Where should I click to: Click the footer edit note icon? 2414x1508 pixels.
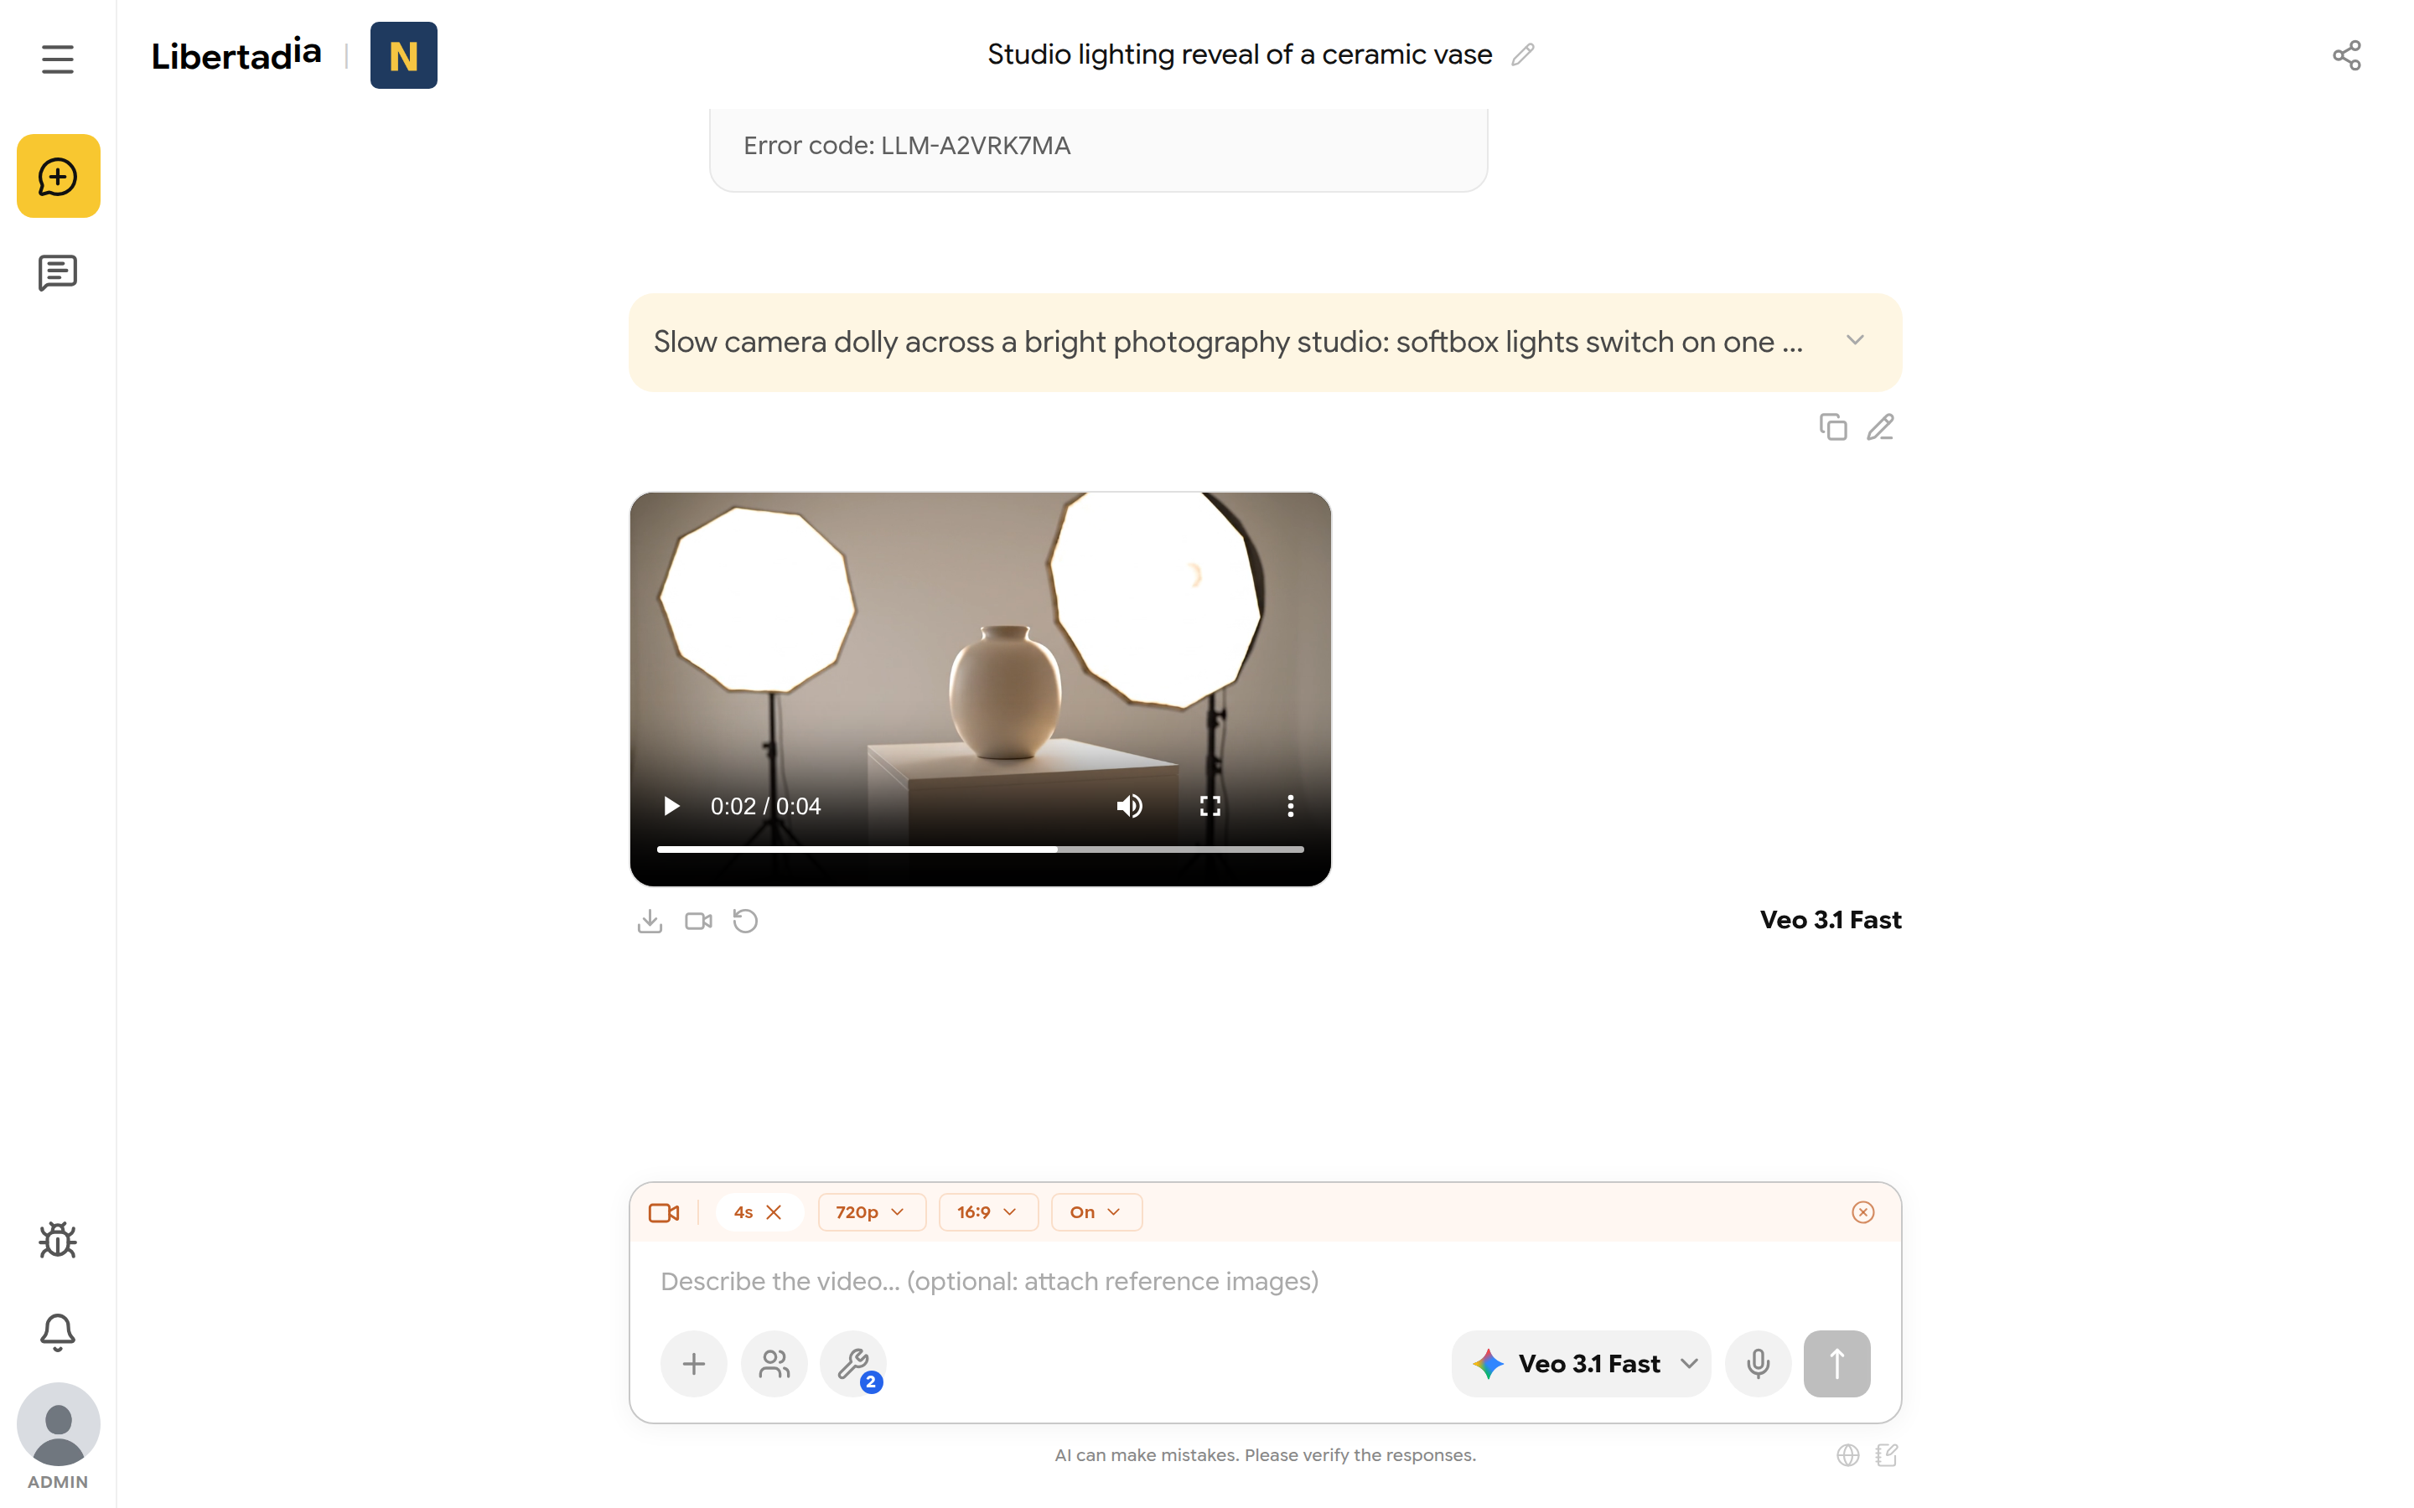(1886, 1455)
